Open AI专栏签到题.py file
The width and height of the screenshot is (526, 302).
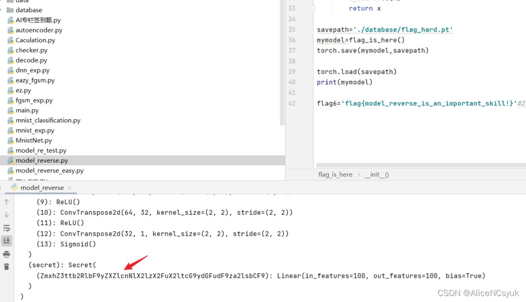coord(38,20)
